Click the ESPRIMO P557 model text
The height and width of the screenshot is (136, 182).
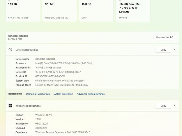(15, 39)
